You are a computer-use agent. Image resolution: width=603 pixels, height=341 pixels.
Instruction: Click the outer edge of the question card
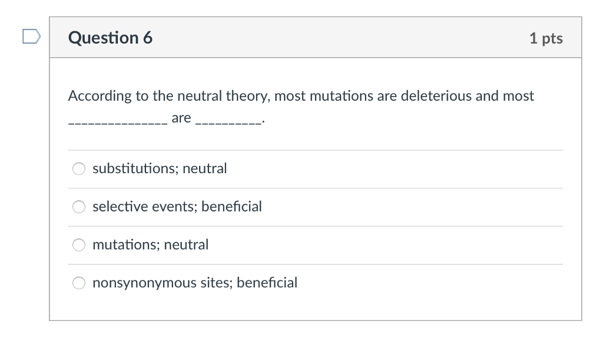51,177
